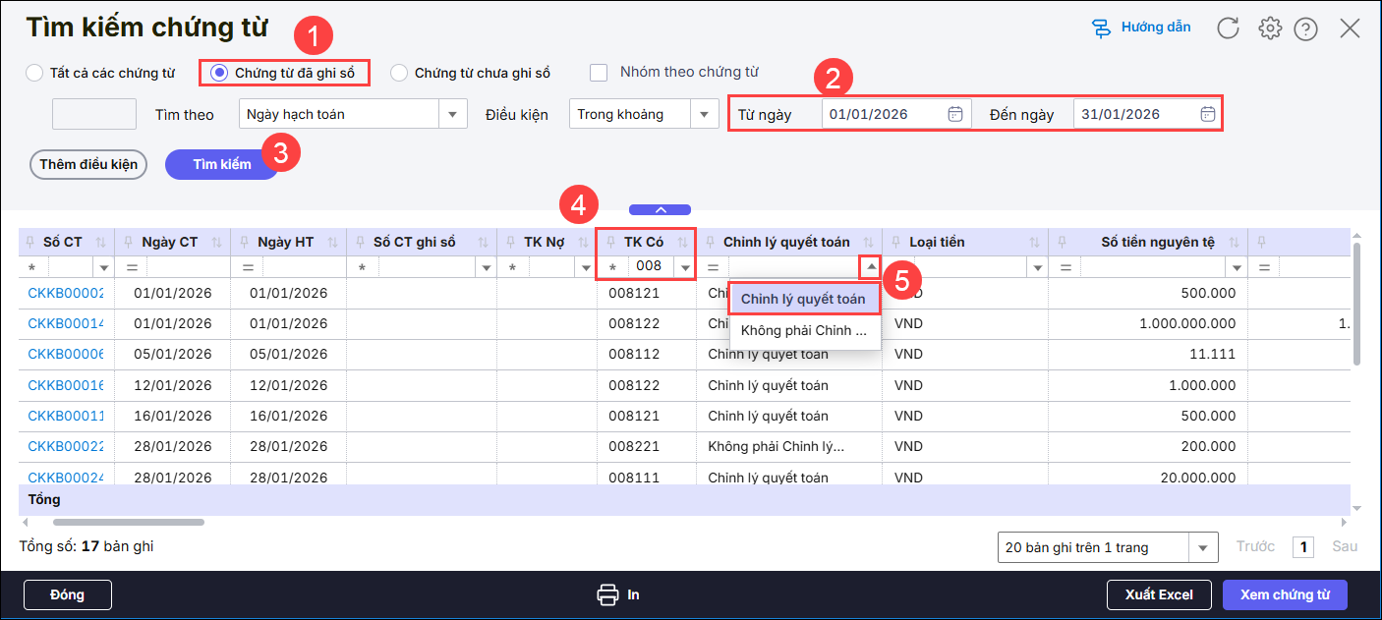Click the refresh icon at top right

(x=1228, y=28)
